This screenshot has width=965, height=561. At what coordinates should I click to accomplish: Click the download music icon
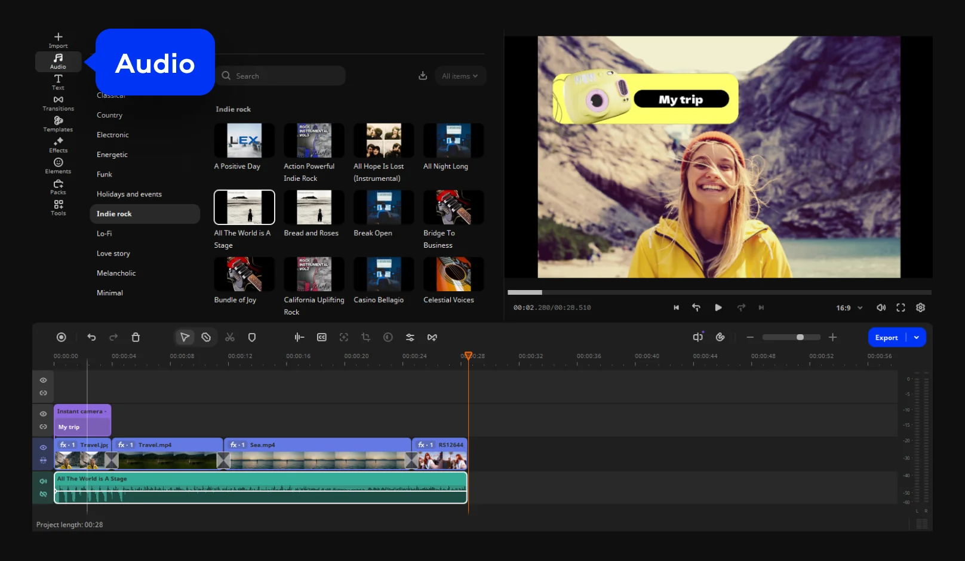point(423,76)
